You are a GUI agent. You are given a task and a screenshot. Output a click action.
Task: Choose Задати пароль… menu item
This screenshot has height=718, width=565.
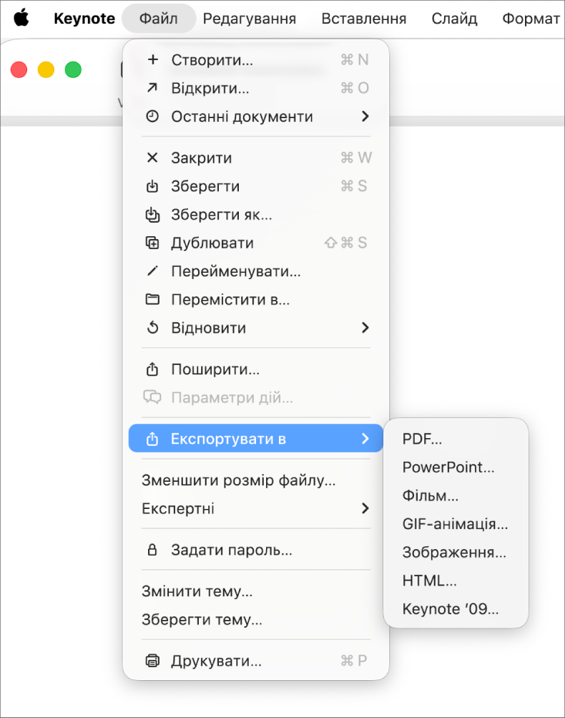pyautogui.click(x=256, y=550)
